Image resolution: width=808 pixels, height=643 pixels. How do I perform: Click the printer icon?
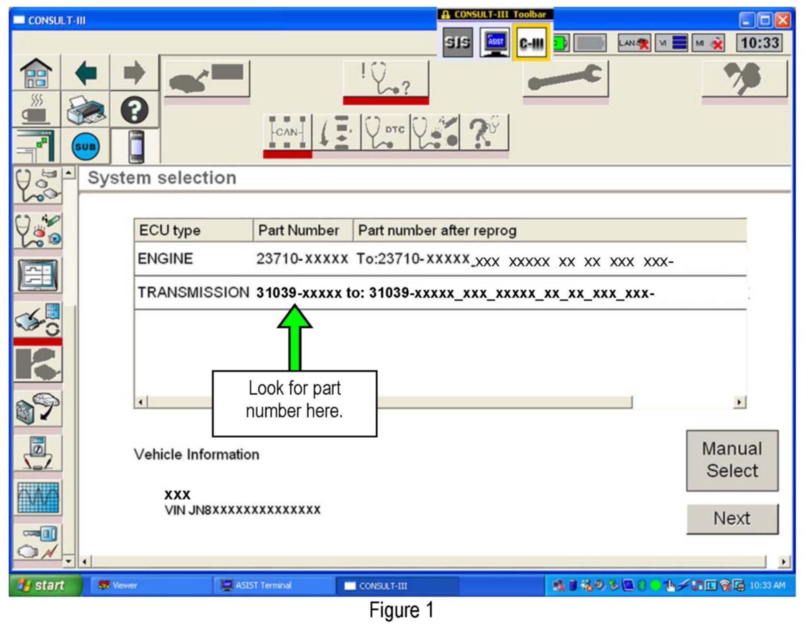(x=86, y=110)
